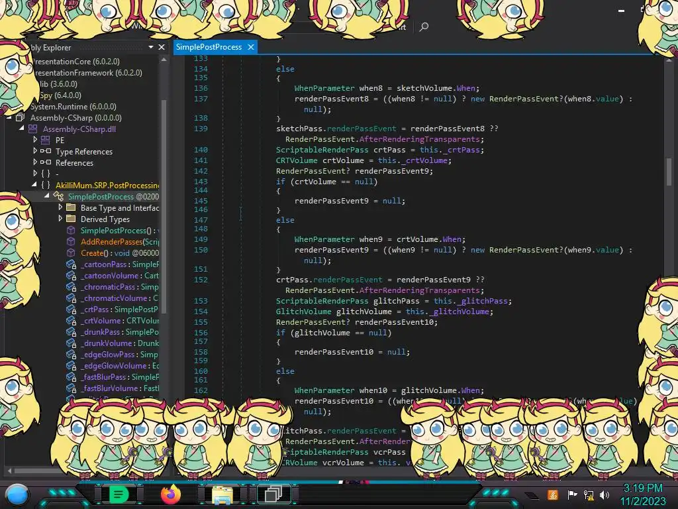The height and width of the screenshot is (509, 678).
Task: Click the References node icon
Action: coord(46,162)
